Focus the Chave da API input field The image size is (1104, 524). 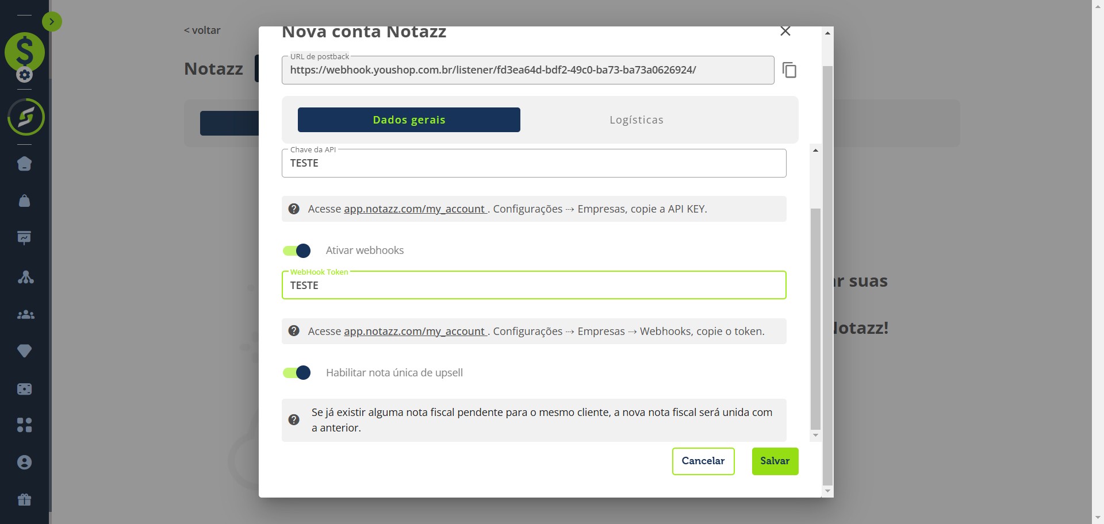(534, 163)
